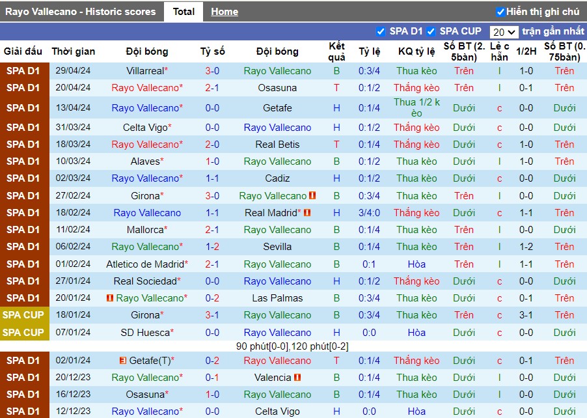Click the Giải đấu column header
This screenshot has width=587, height=418.
coord(23,51)
